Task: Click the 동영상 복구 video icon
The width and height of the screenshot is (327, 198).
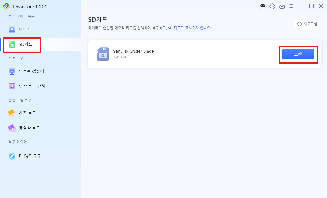Action: [12, 128]
